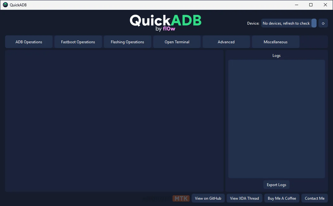
Task: Open the View on GitHub link
Action: click(208, 198)
